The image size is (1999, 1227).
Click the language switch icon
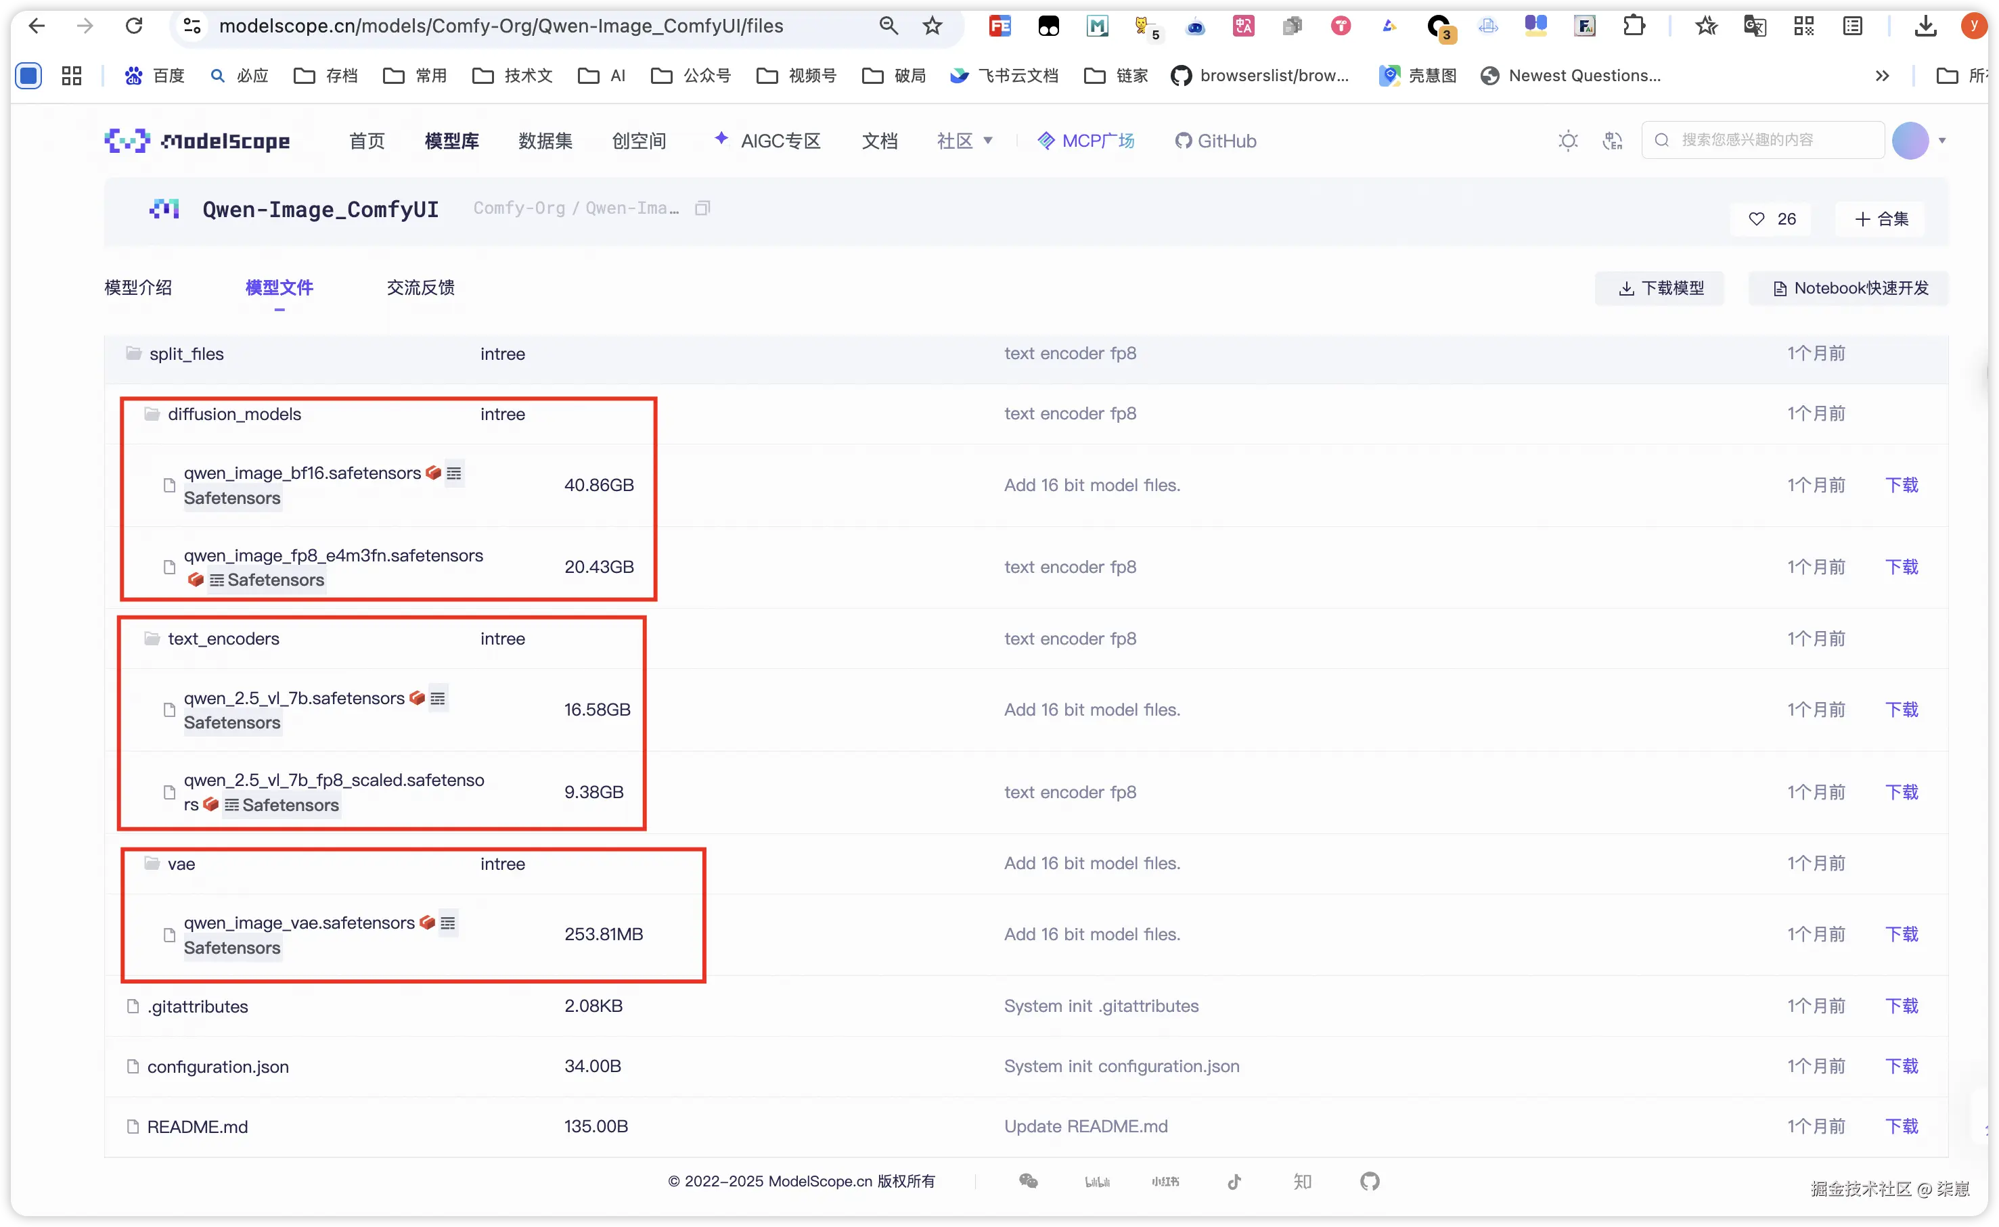point(1612,141)
